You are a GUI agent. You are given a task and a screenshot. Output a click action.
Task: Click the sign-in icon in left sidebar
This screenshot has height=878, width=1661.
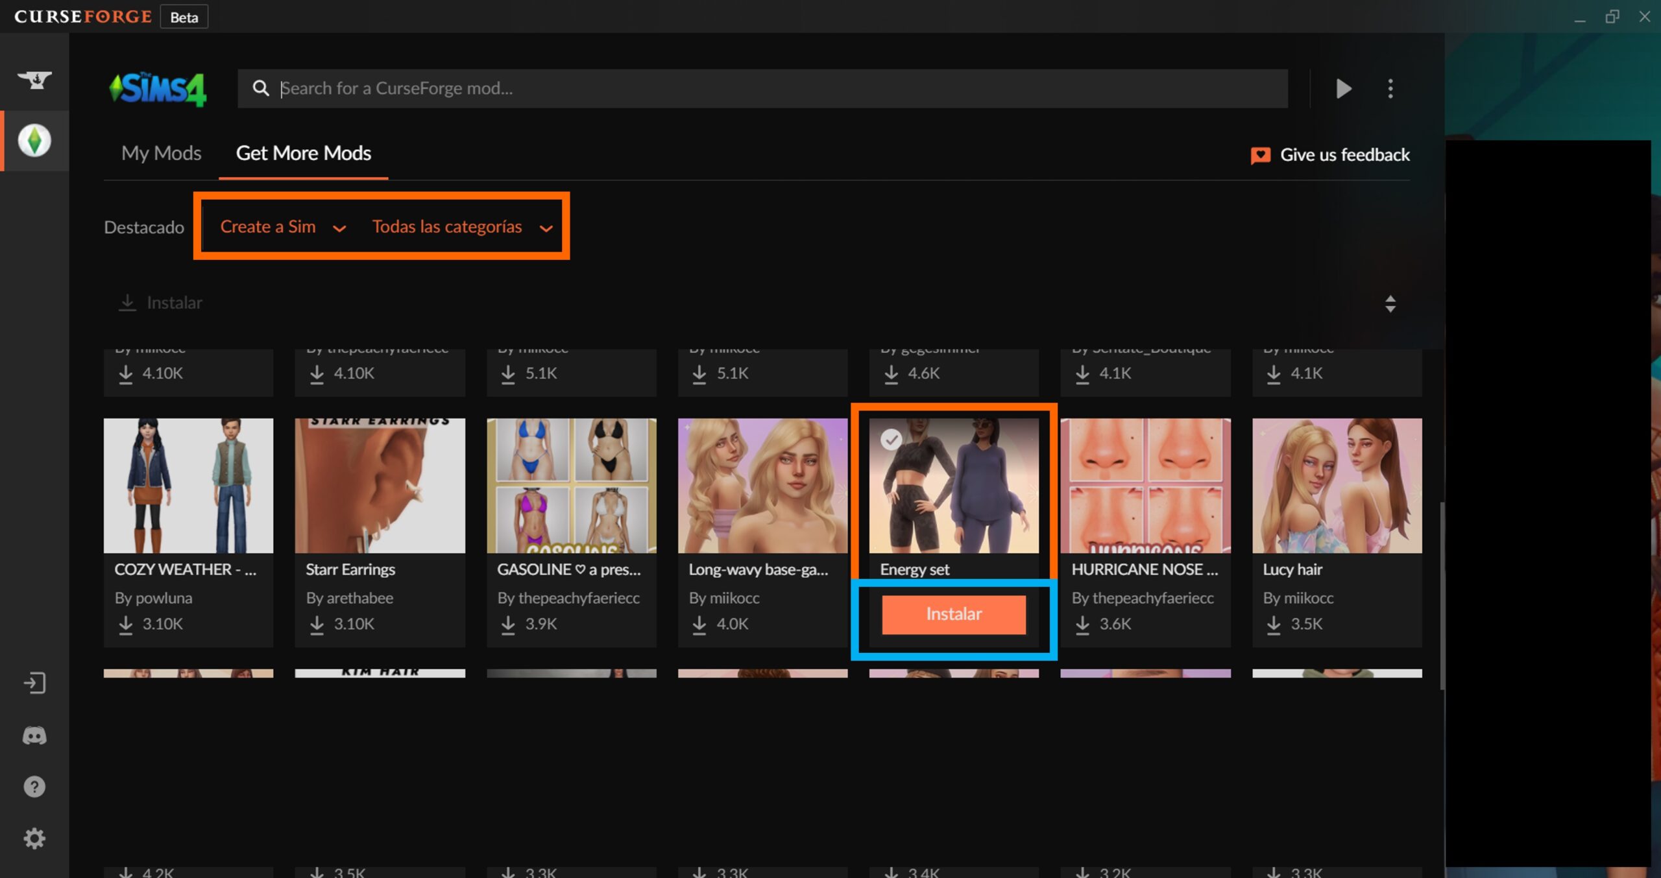(34, 683)
